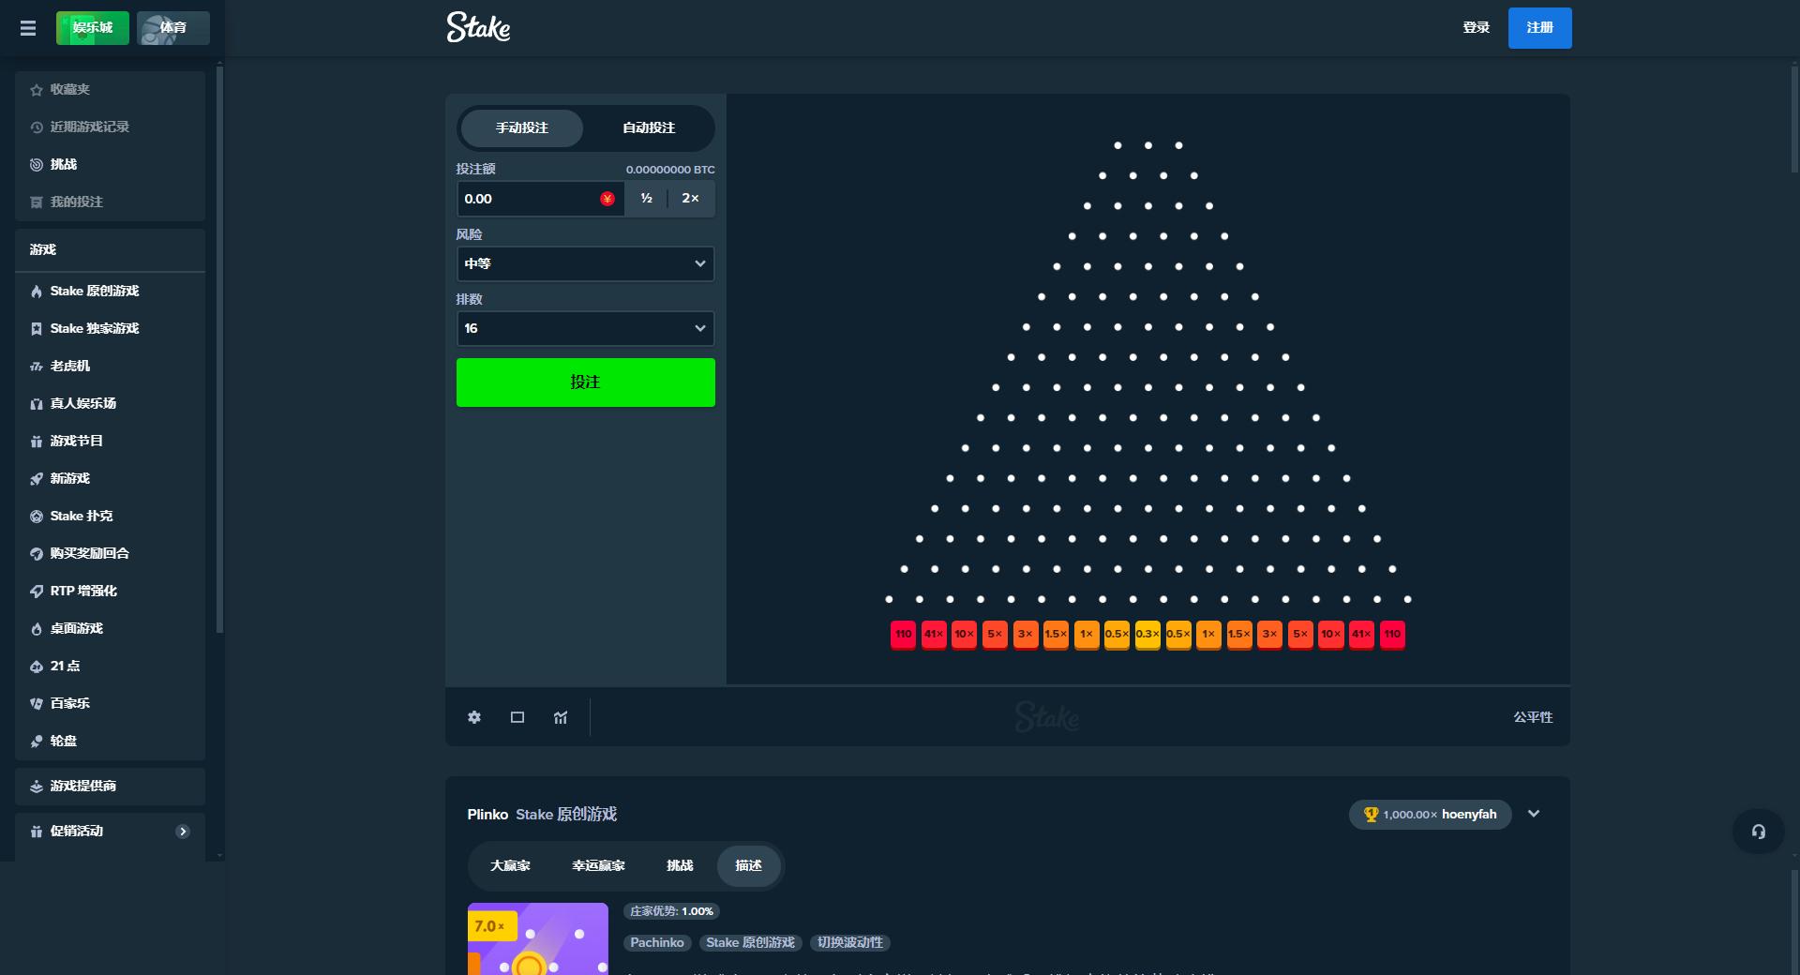Open live support headset button
1800x975 pixels.
click(x=1759, y=832)
